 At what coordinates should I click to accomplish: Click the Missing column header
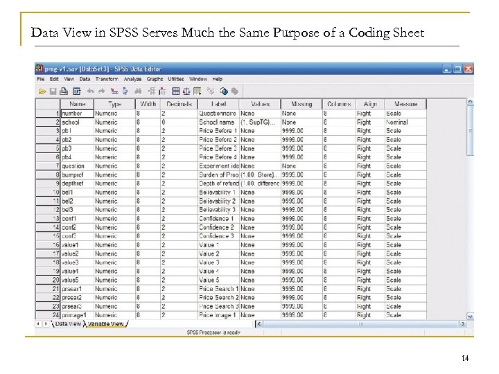tap(301, 104)
